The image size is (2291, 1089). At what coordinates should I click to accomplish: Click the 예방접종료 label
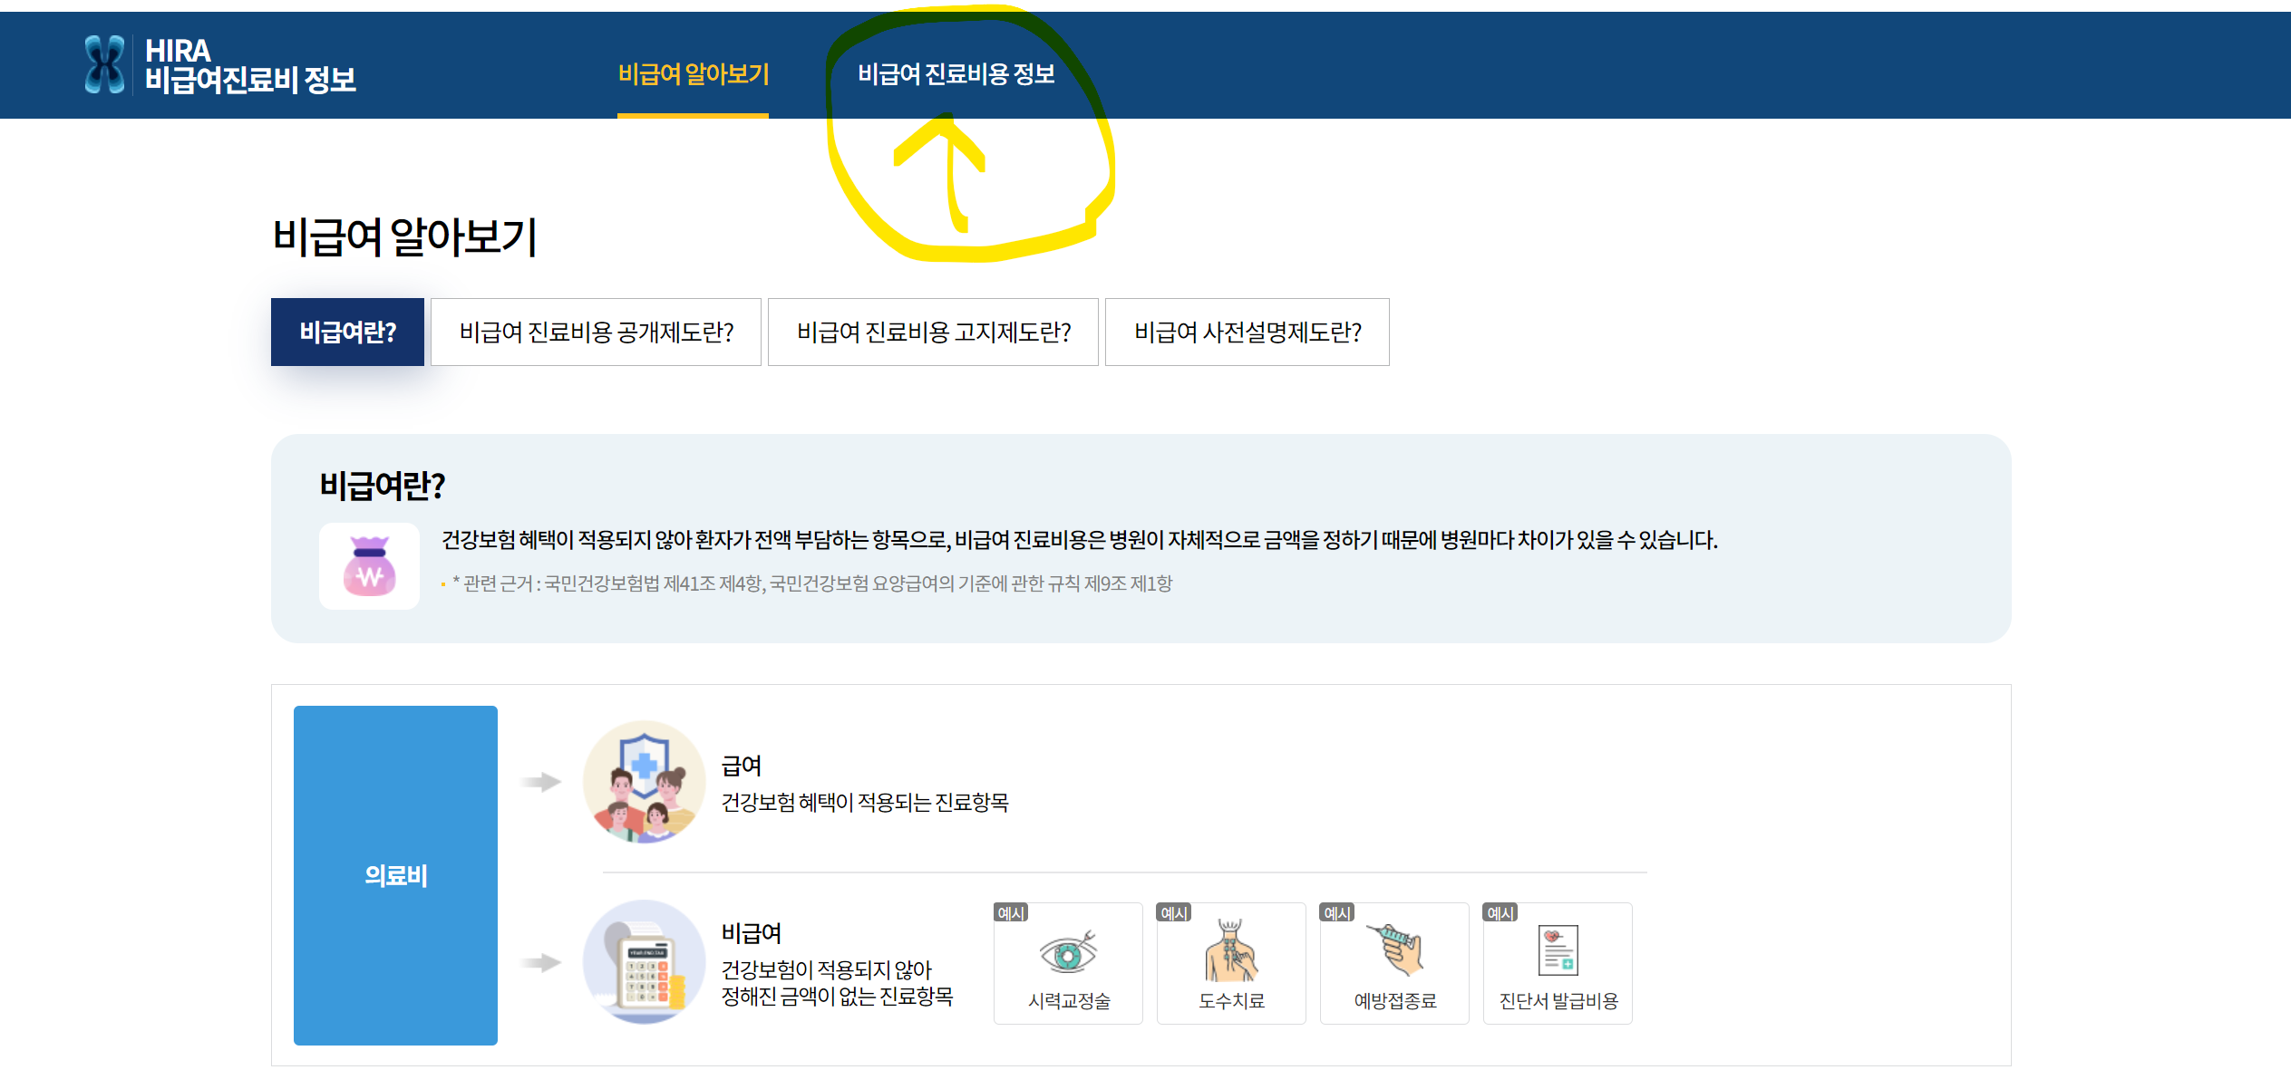click(1395, 1000)
